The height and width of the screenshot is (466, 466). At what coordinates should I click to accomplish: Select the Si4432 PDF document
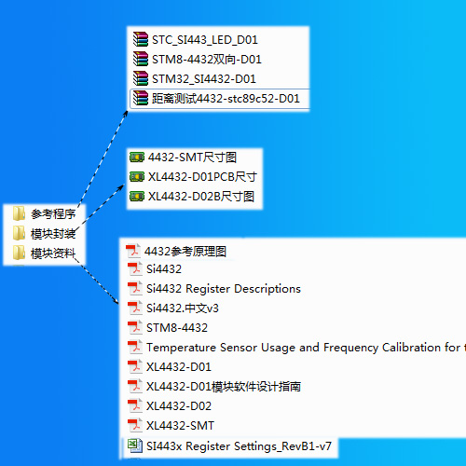pyautogui.click(x=155, y=269)
